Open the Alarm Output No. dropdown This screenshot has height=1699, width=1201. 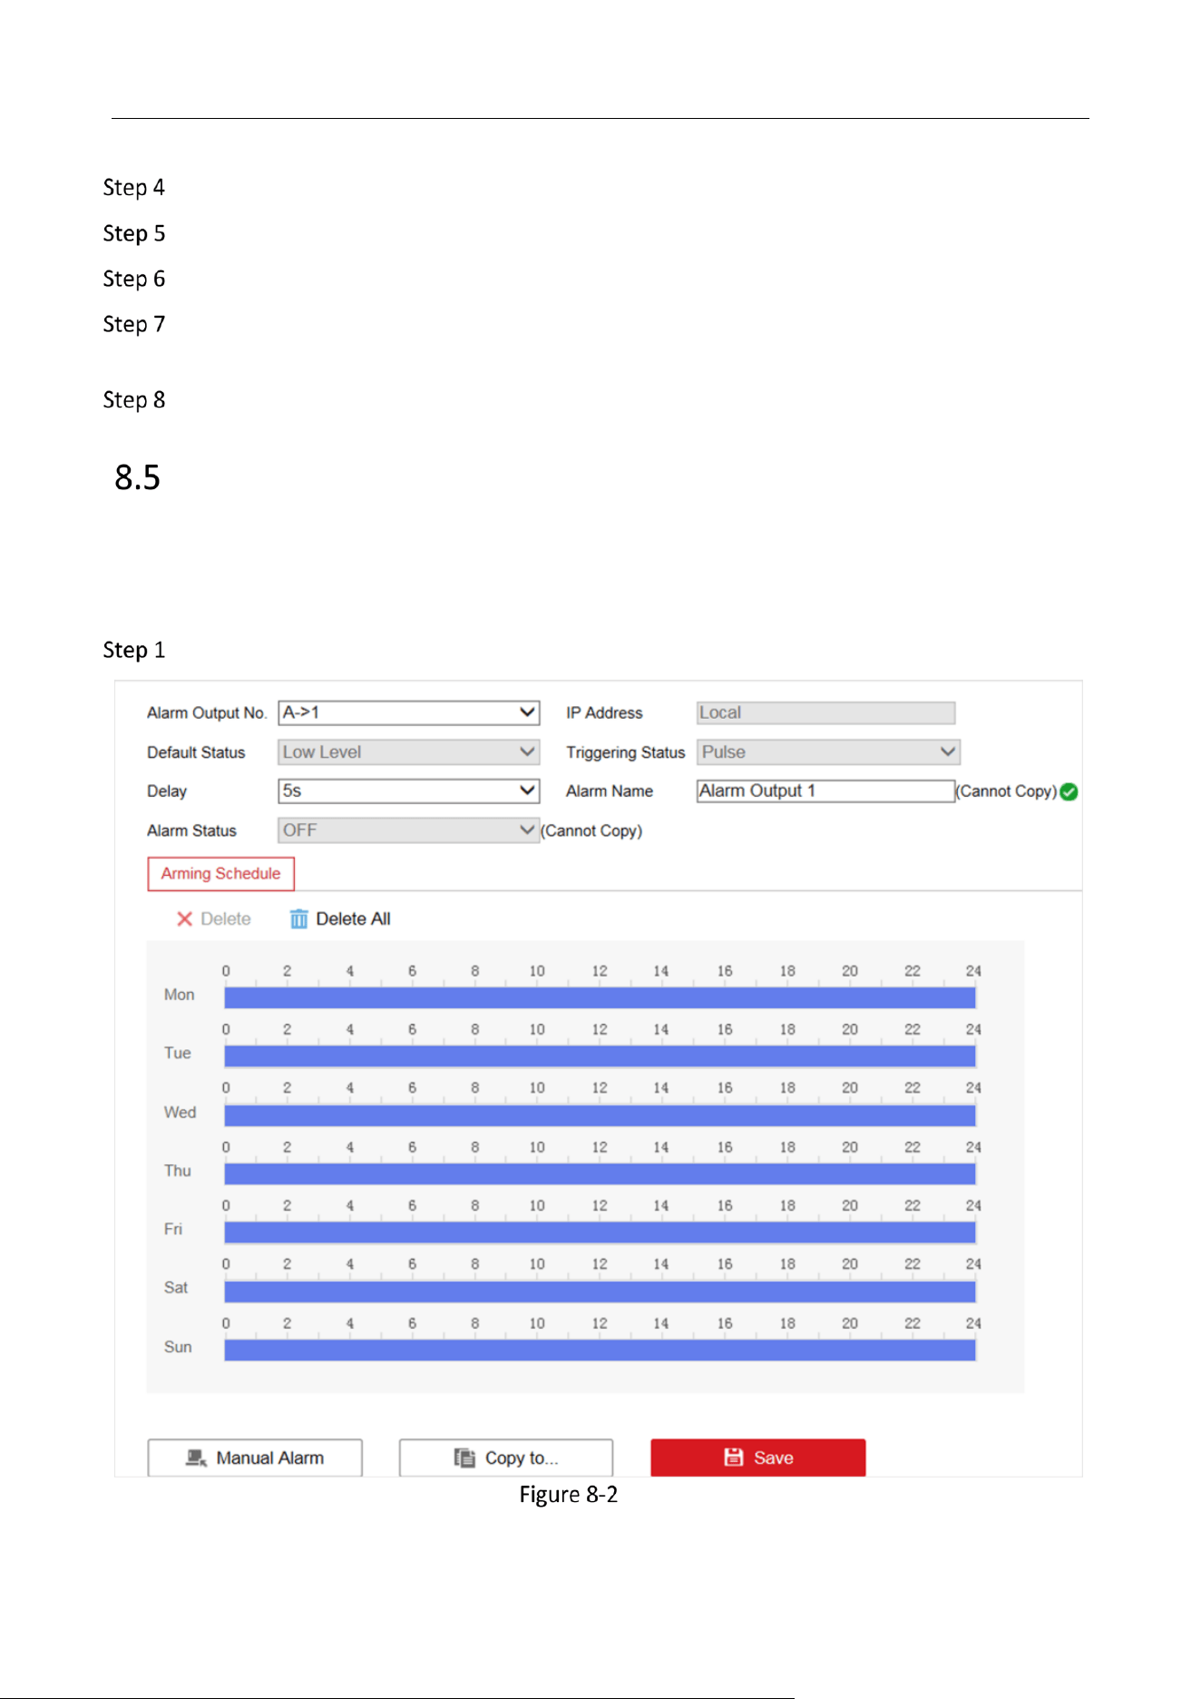point(409,712)
